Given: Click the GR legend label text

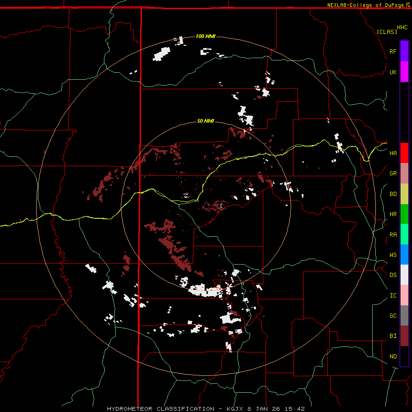Looking at the screenshot, I should [x=393, y=173].
